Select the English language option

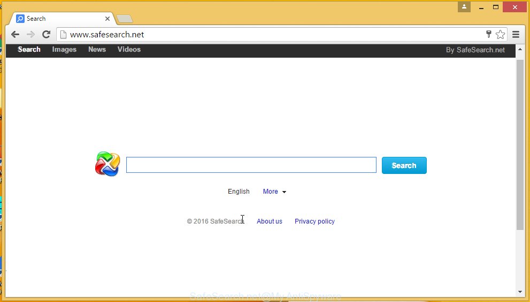point(239,192)
